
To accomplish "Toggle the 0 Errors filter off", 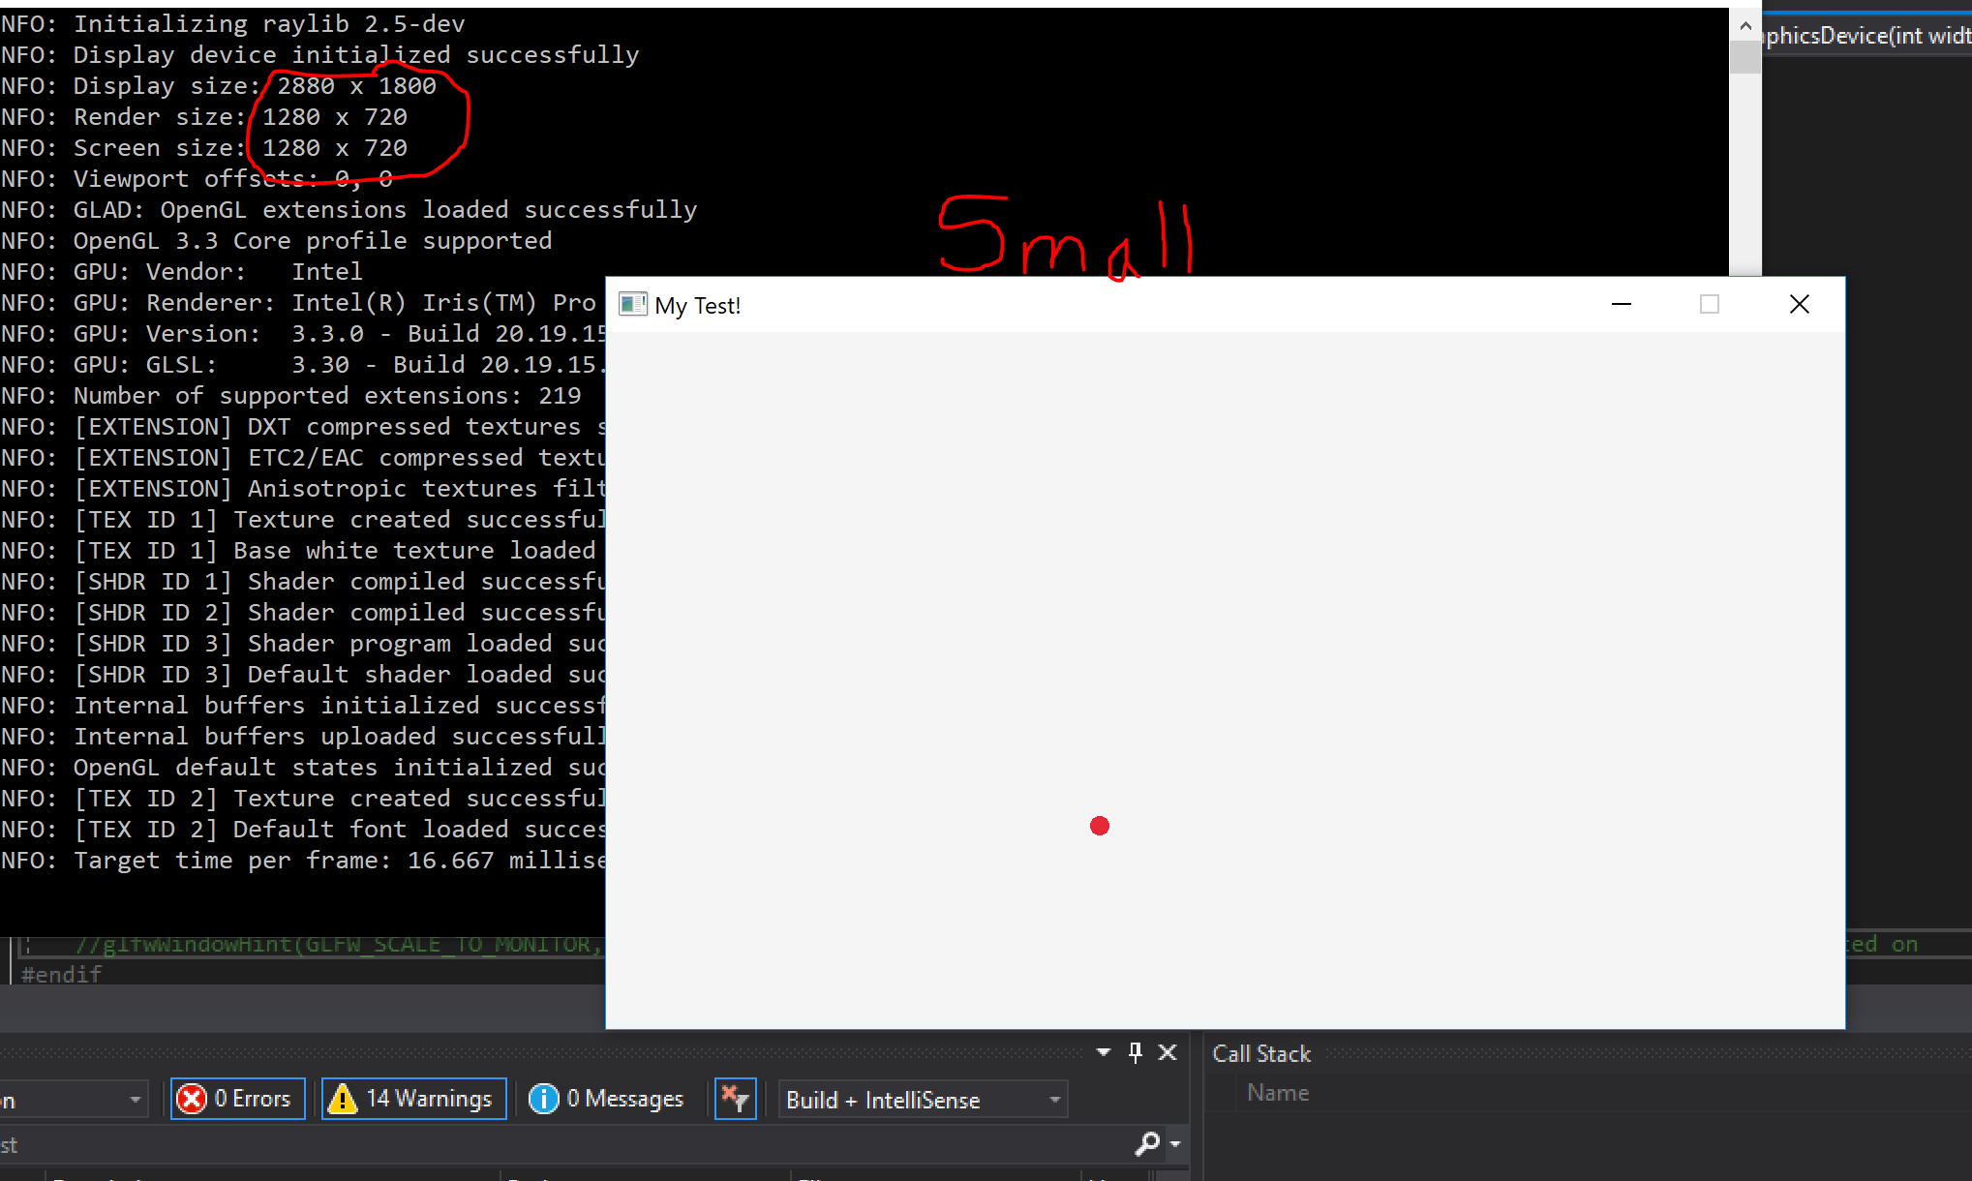I will [x=236, y=1099].
